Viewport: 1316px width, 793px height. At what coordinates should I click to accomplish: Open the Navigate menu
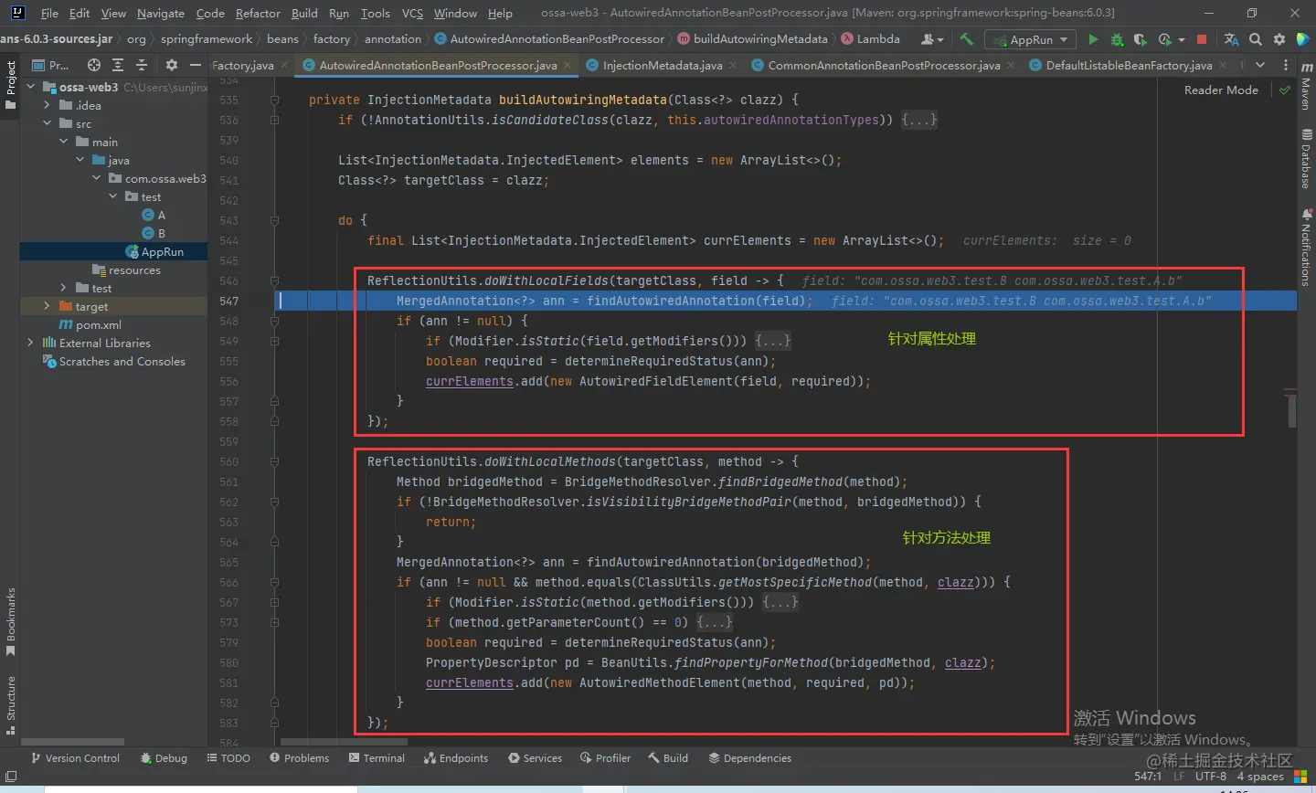(x=161, y=13)
